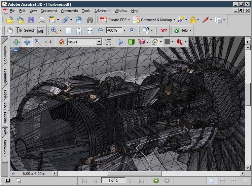This screenshot has width=252, height=186.
Task: Select the Hand tool
Action: 10,30
